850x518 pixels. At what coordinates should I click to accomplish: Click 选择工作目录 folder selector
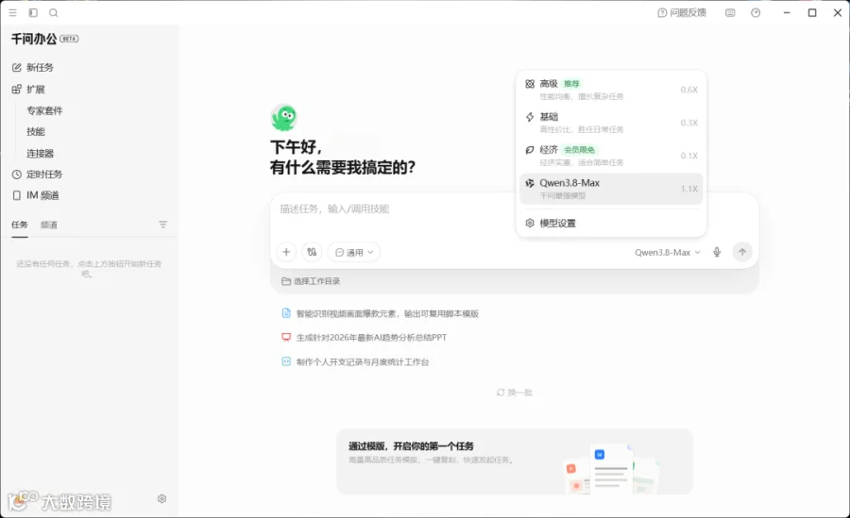(x=311, y=281)
